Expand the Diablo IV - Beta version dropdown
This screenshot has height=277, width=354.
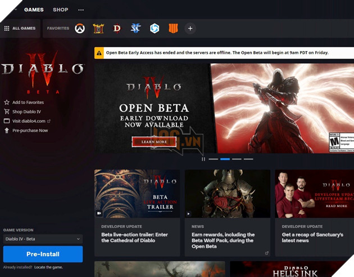[x=43, y=239]
